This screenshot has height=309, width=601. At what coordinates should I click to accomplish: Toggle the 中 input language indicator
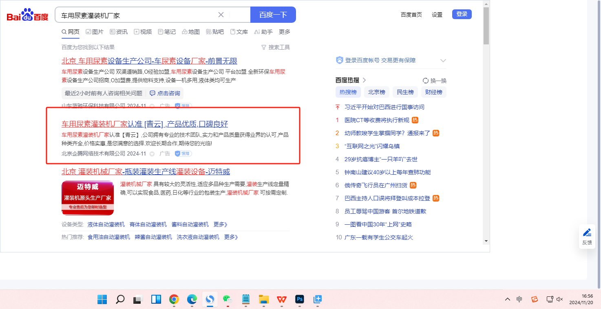(x=519, y=299)
